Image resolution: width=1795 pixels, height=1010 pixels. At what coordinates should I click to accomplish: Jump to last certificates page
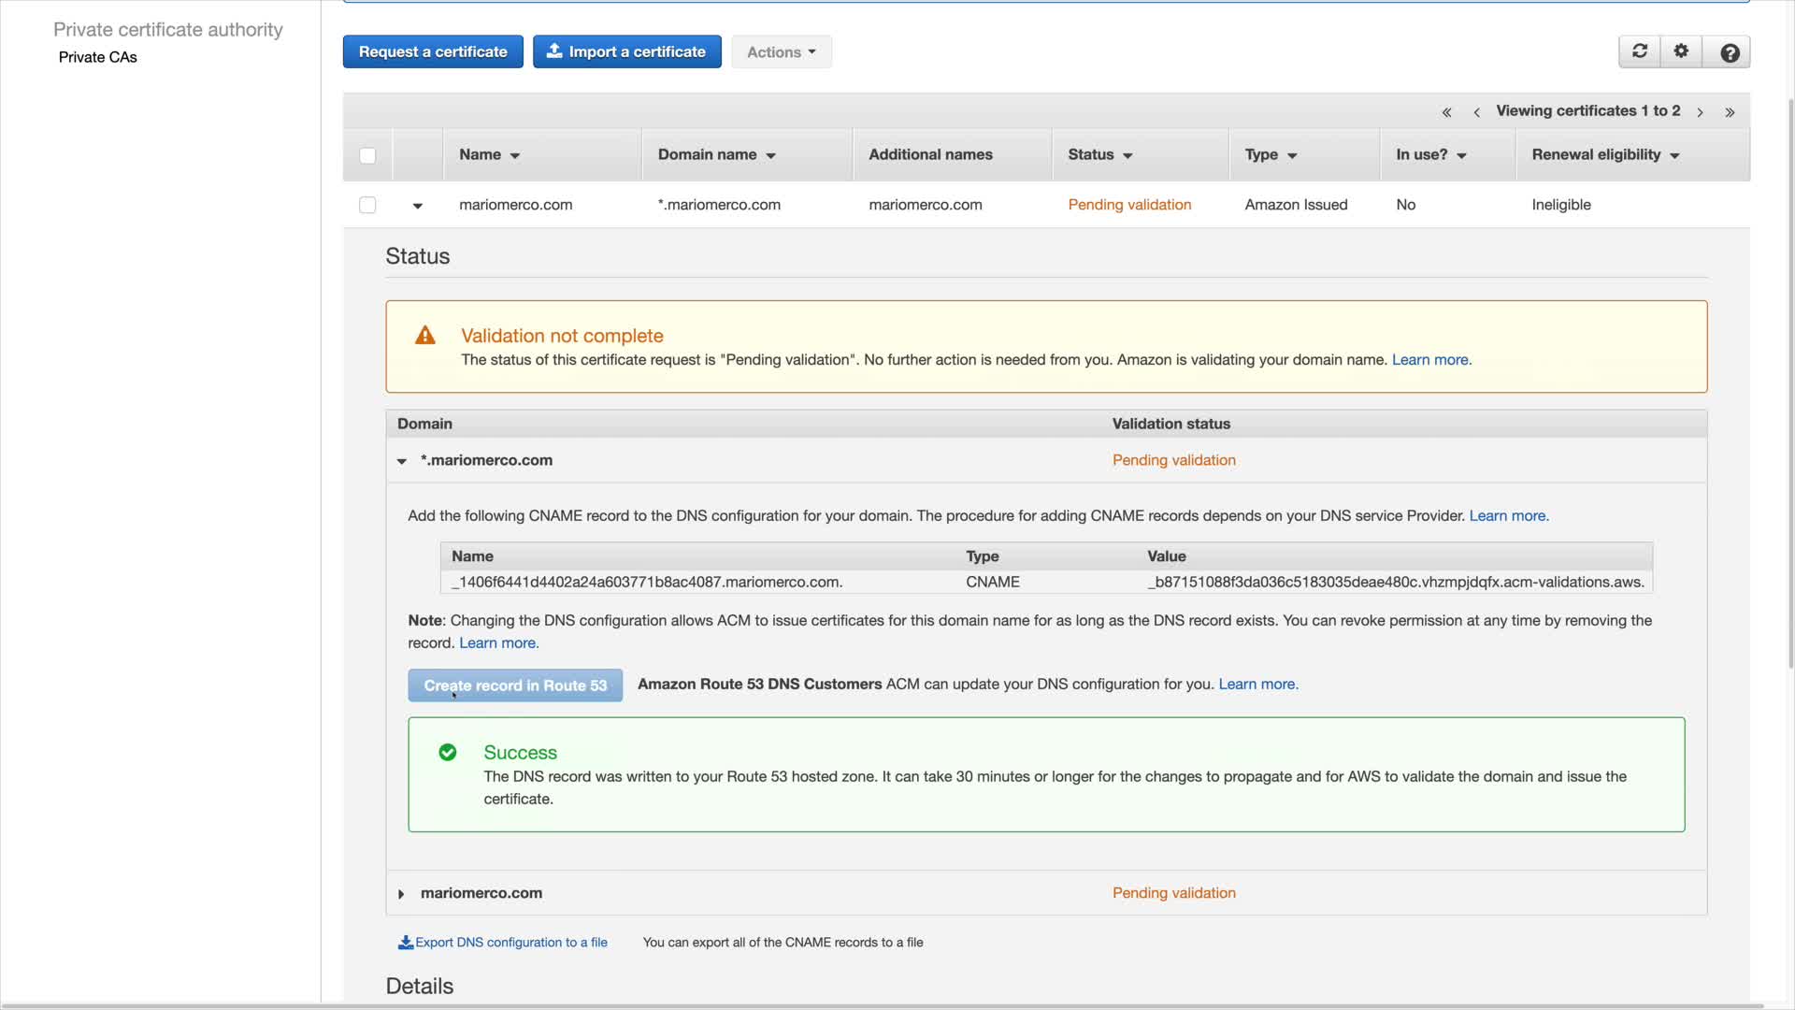coord(1730,112)
